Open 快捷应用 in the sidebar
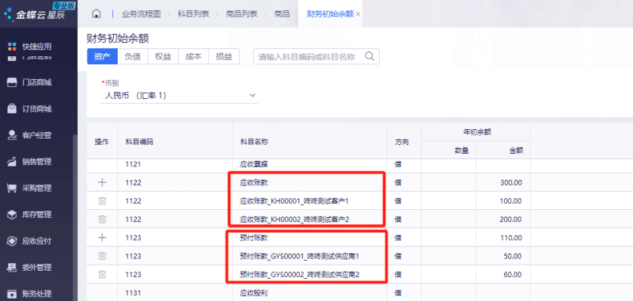Viewport: 633px width, 301px height. 29,47
